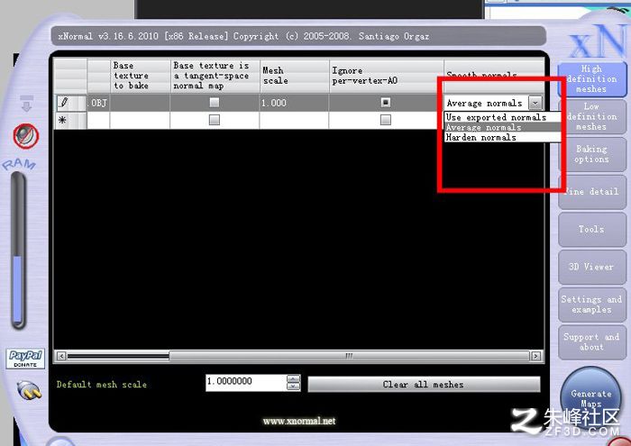Click the asterisk new-row icon

pos(62,120)
